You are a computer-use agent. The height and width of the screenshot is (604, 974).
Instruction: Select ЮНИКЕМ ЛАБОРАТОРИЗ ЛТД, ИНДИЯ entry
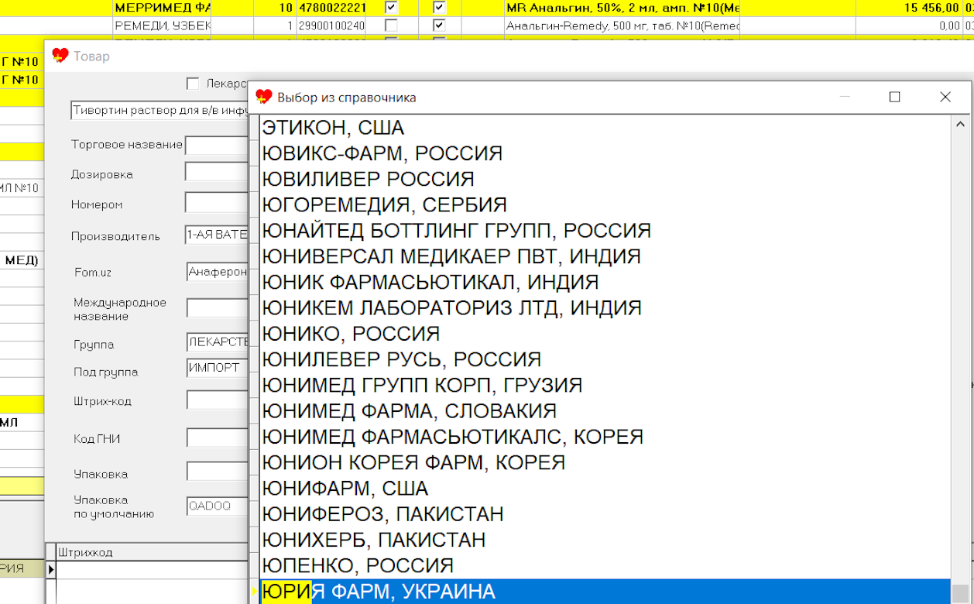(605, 308)
